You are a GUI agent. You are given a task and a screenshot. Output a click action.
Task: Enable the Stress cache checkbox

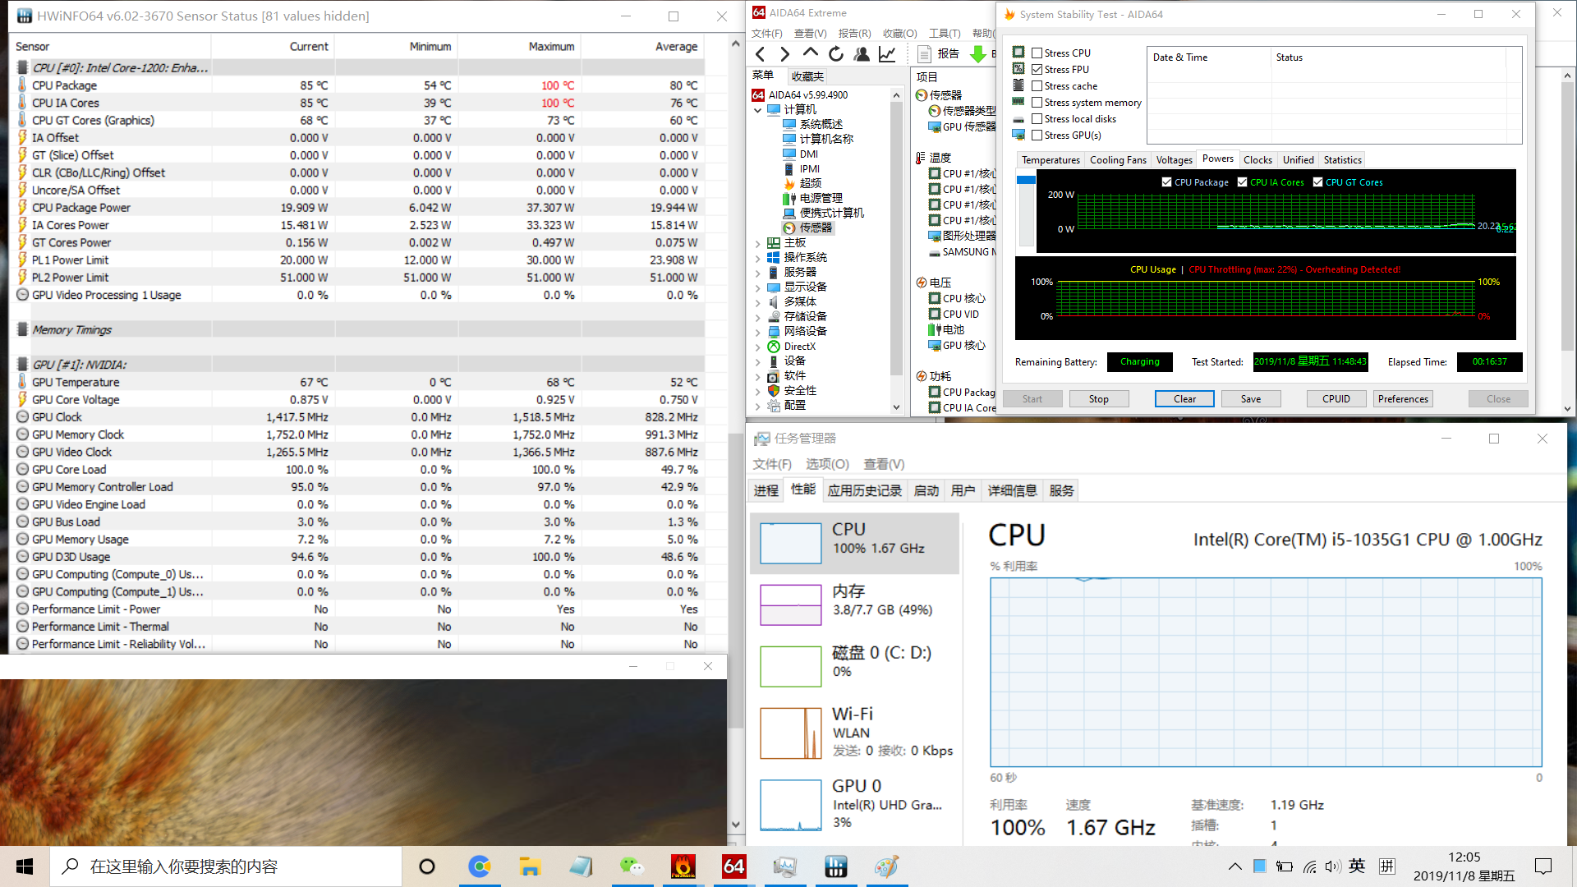(1037, 85)
